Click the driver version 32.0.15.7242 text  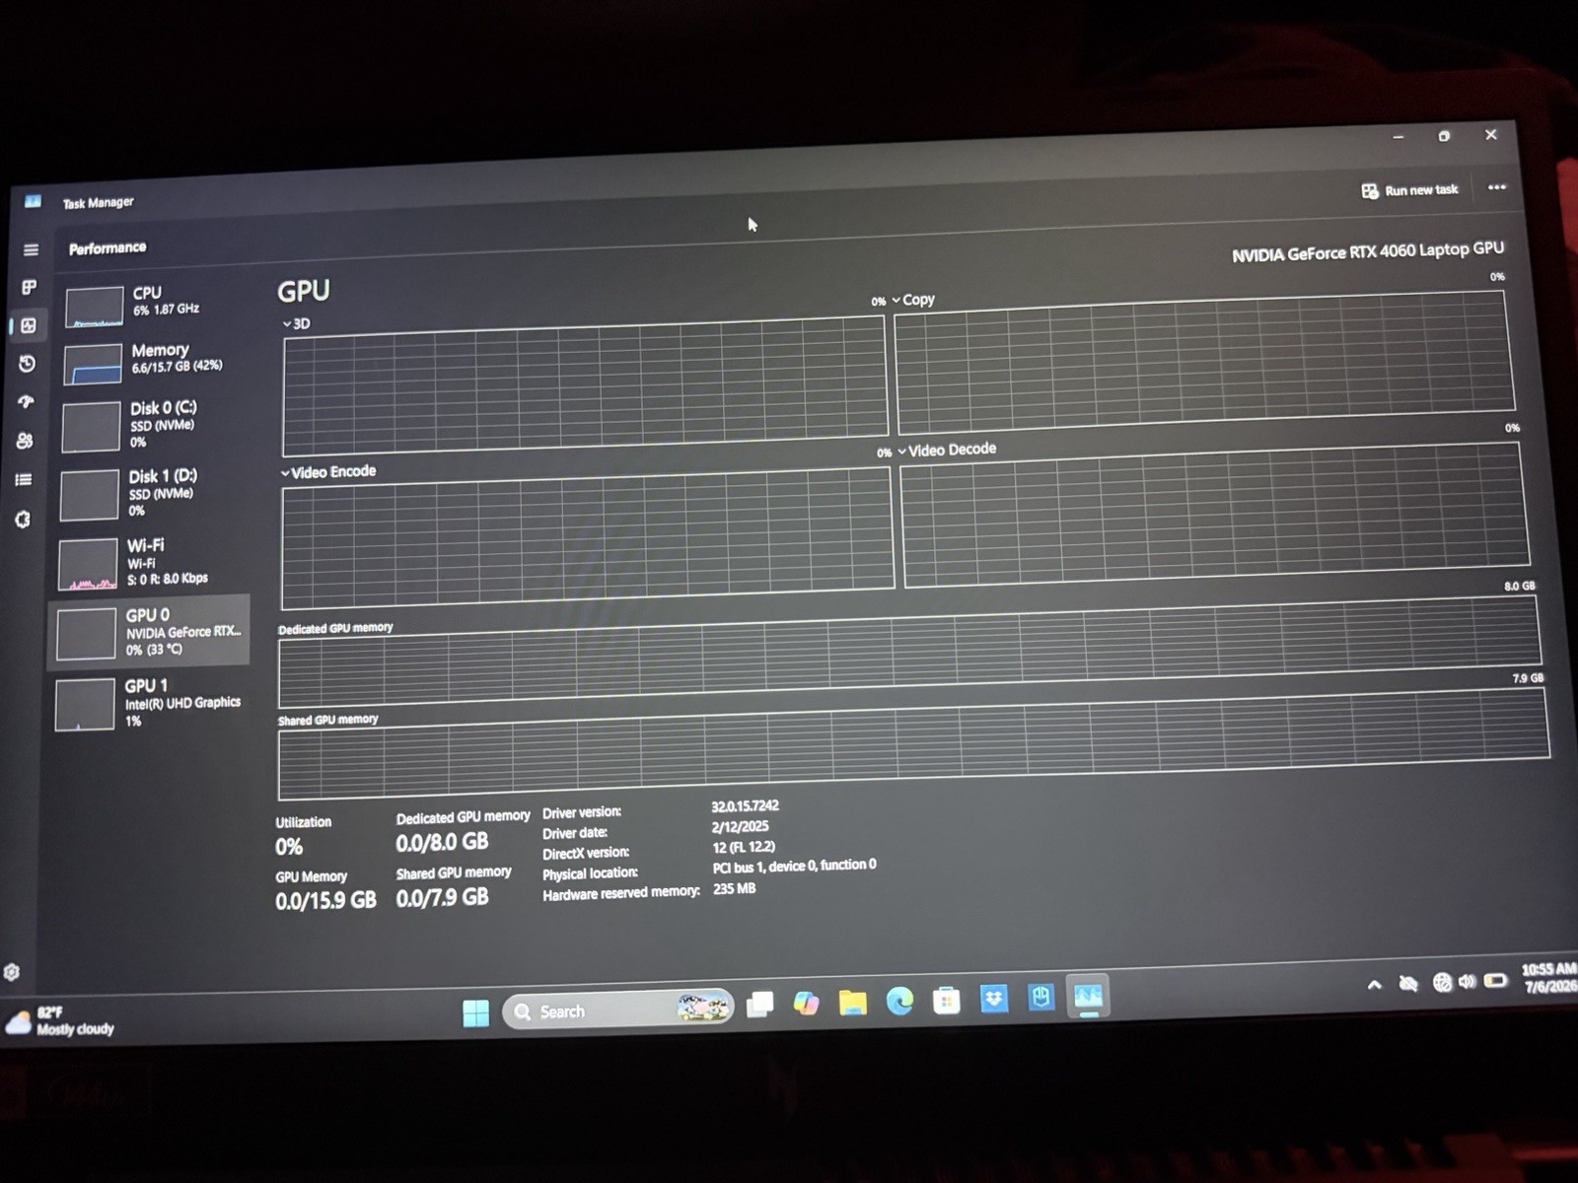click(745, 806)
